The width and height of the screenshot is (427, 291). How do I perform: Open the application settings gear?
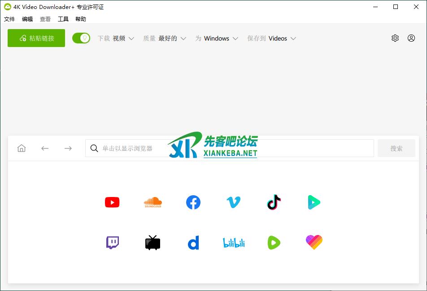coord(395,38)
